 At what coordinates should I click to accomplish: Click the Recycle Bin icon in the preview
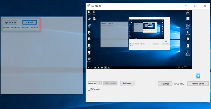(89, 59)
